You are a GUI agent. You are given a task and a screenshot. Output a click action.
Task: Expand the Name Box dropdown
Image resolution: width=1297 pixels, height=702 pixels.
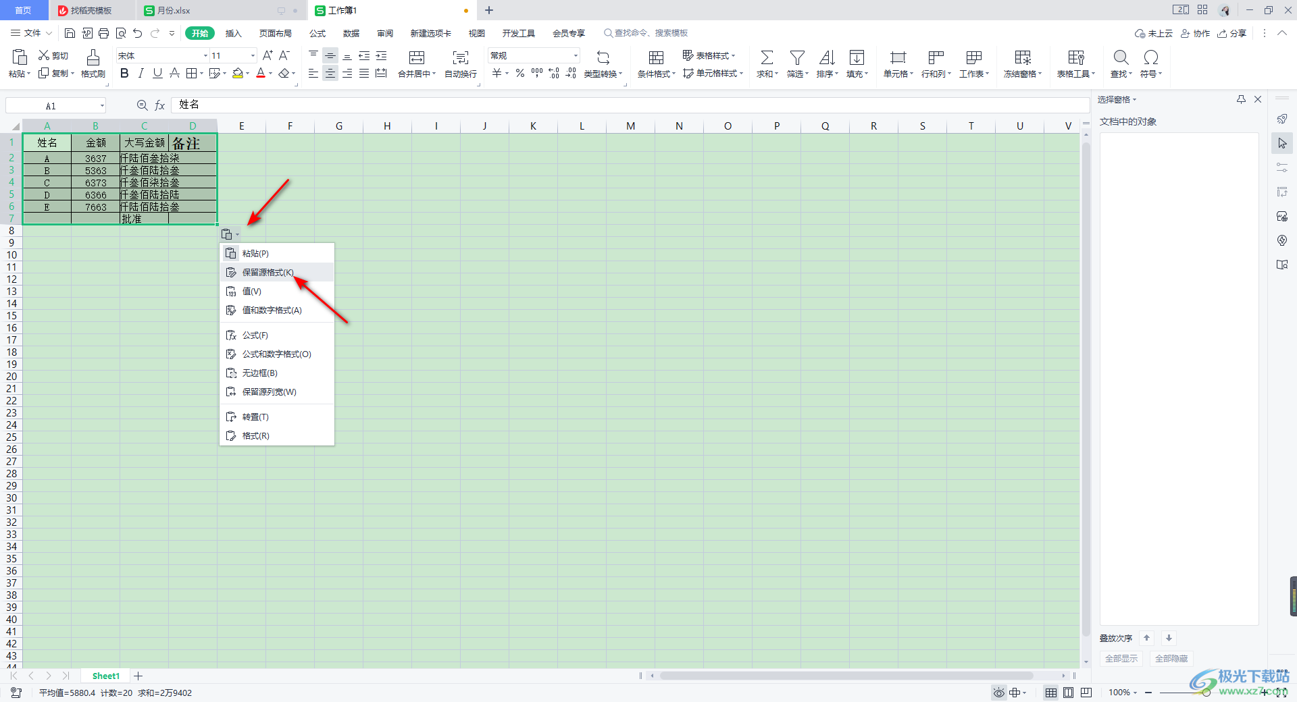tap(102, 105)
